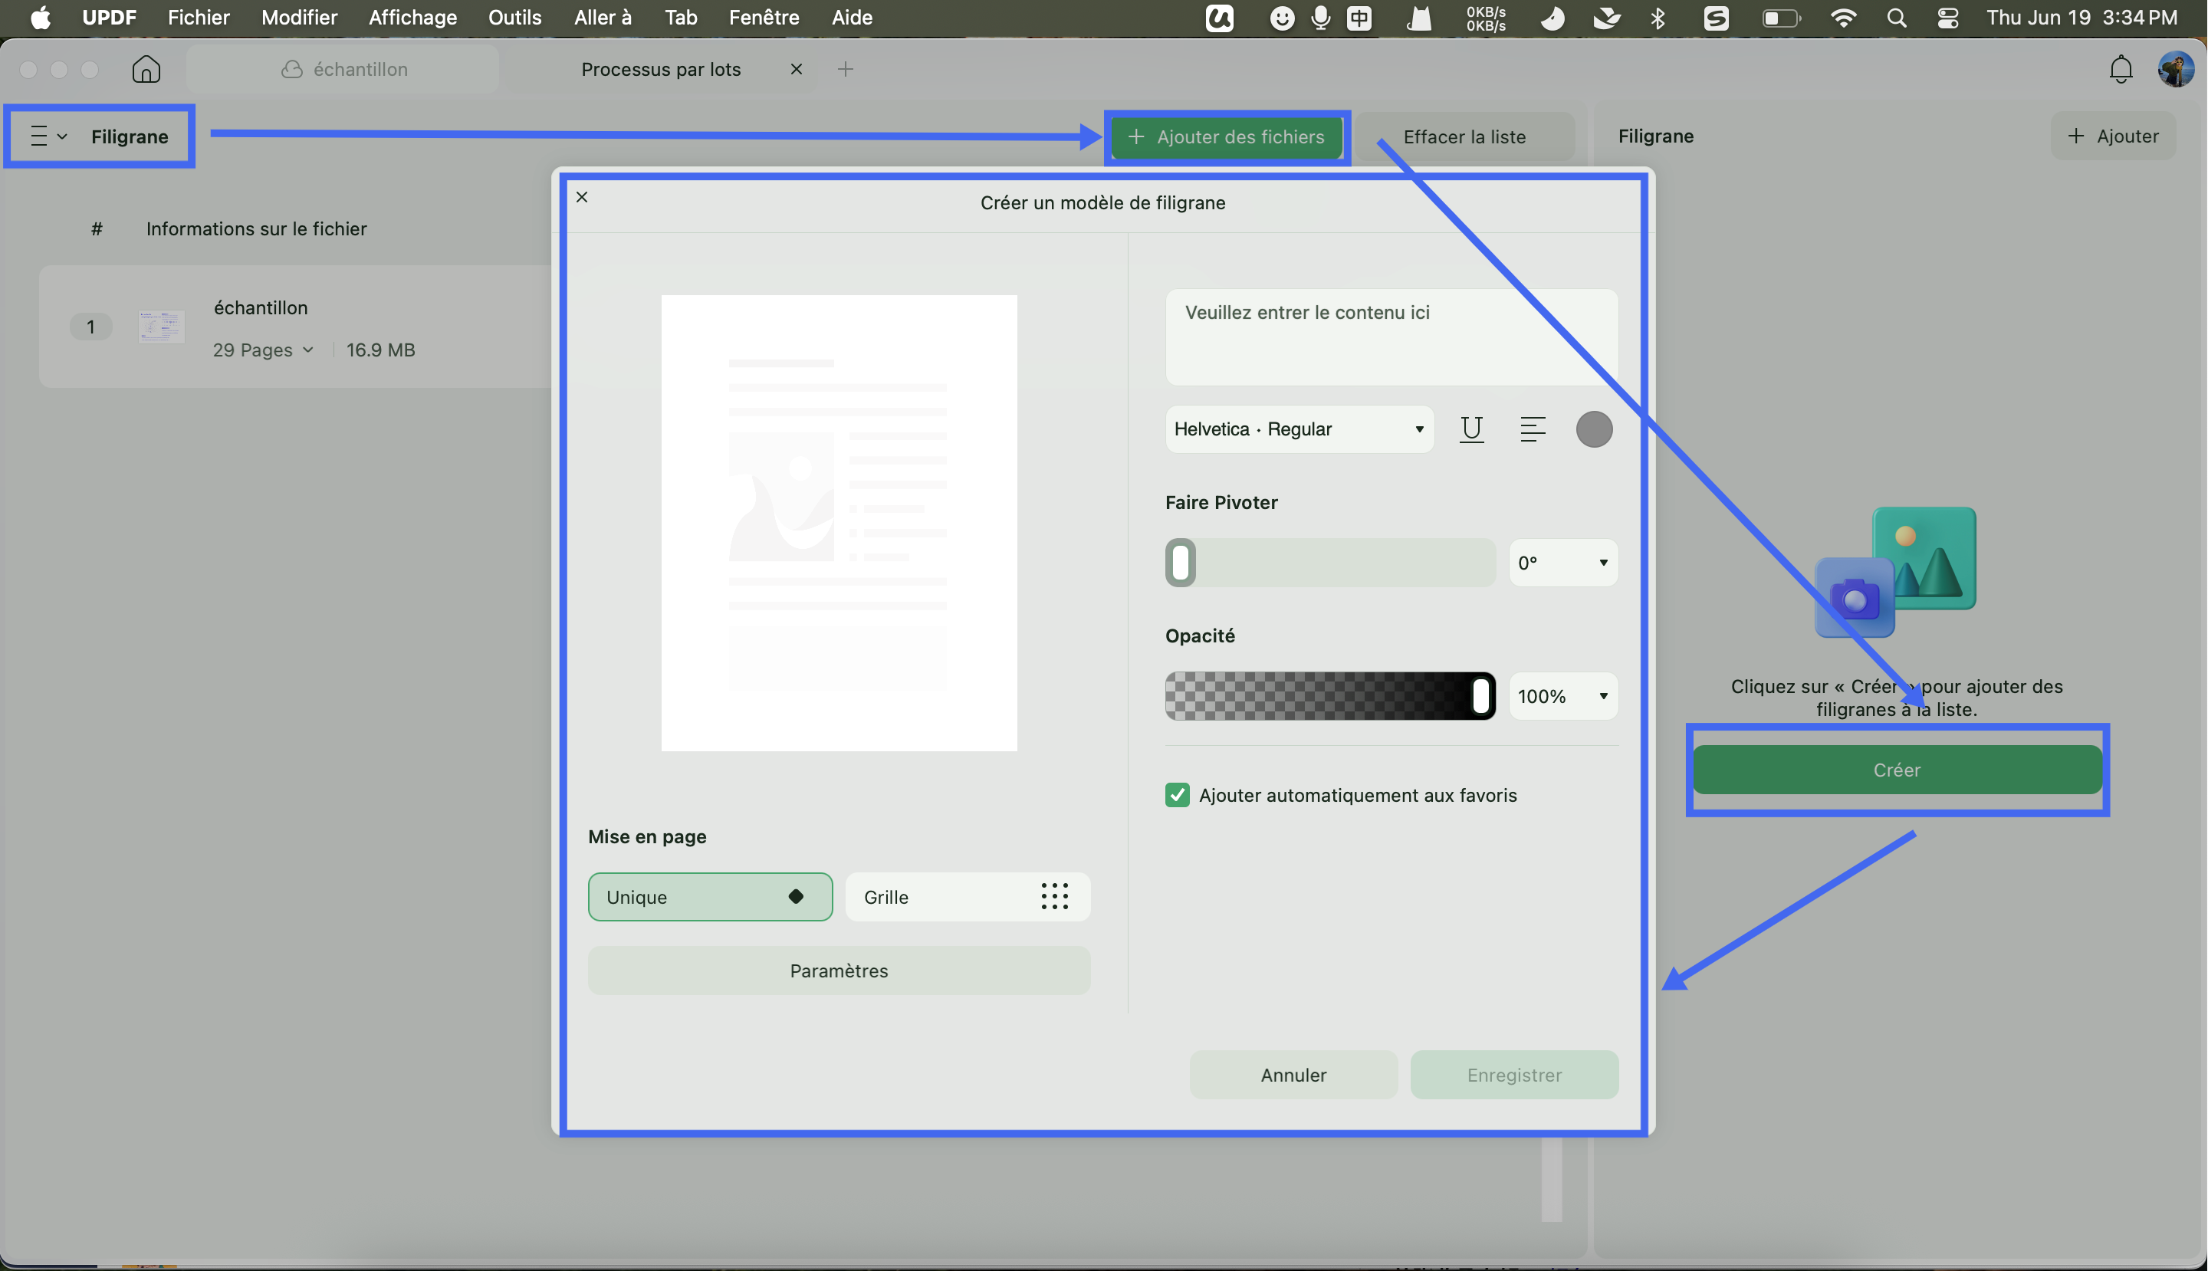Screen dimensions: 2208x1271
Task: Open the notification bell icon
Action: point(2121,69)
